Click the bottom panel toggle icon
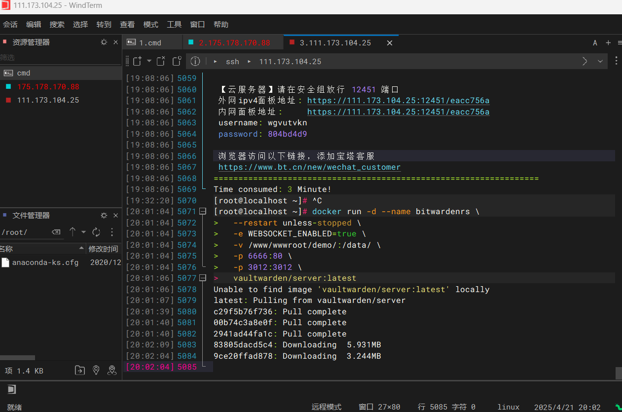The height and width of the screenshot is (412, 622). coord(12,390)
